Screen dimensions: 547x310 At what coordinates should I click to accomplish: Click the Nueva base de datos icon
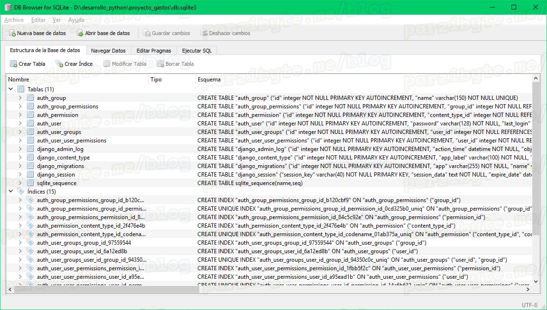[x=12, y=33]
